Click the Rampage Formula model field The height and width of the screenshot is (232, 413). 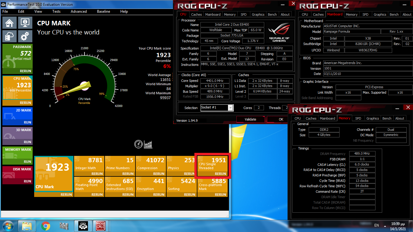pyautogui.click(x=352, y=31)
